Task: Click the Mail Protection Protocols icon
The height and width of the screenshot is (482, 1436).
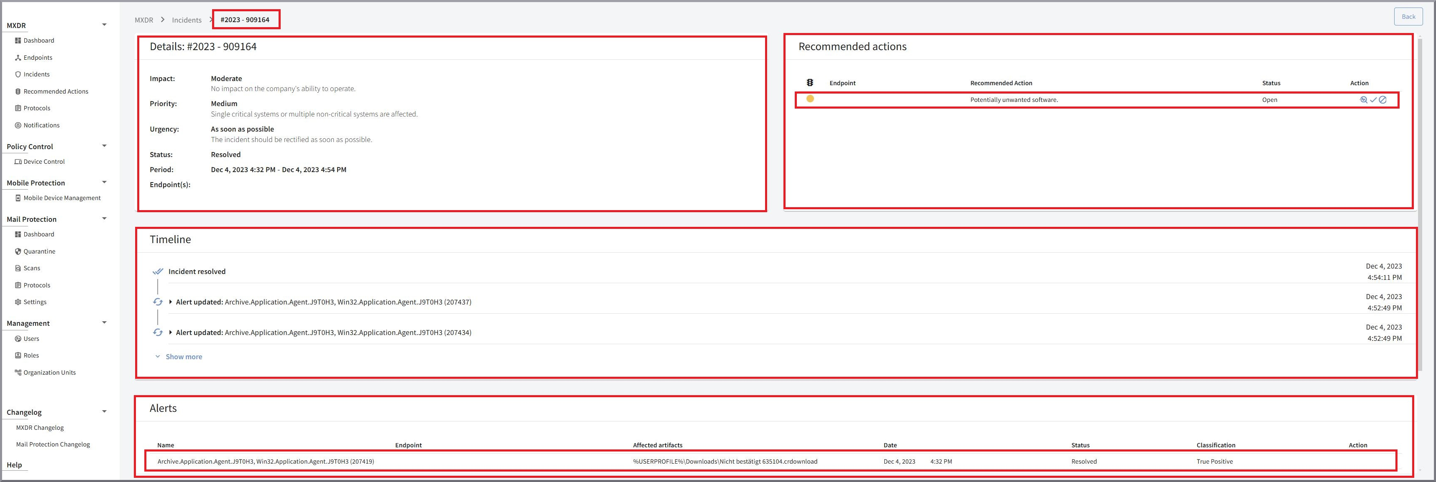Action: click(x=18, y=286)
